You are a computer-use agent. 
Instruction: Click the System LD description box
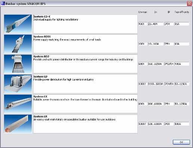[x=85, y=84]
